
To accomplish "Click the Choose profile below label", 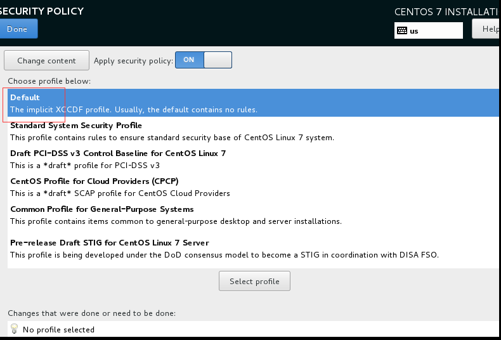I will point(49,81).
